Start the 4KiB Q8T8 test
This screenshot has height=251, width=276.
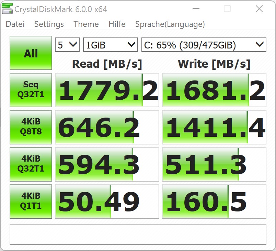[x=31, y=127]
